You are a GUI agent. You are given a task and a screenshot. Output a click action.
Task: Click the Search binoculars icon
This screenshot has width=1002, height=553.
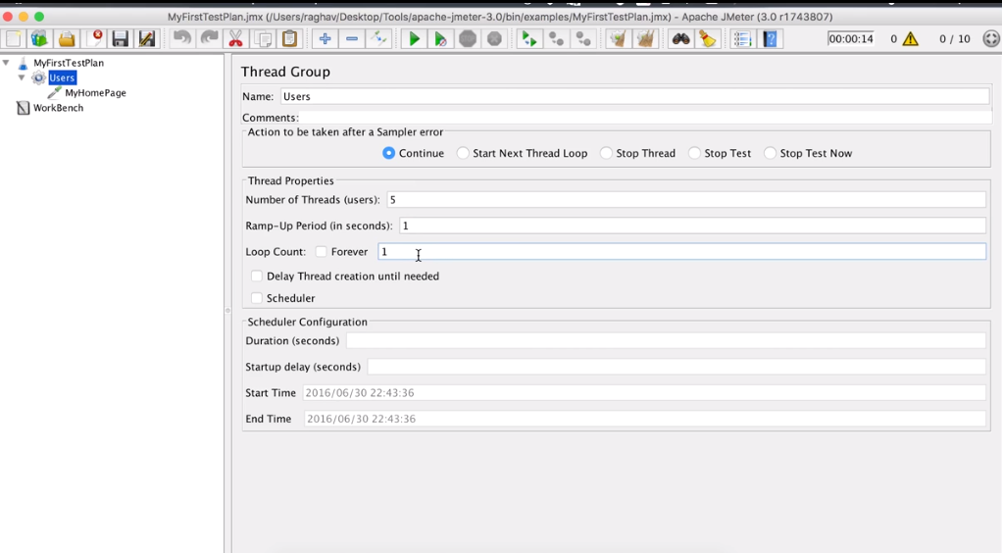(680, 39)
